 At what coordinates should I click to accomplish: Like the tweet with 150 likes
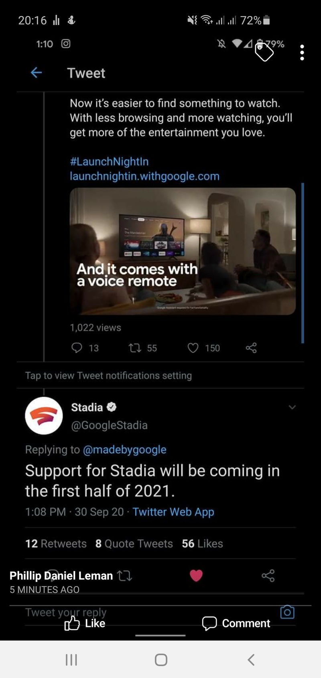coord(204,348)
